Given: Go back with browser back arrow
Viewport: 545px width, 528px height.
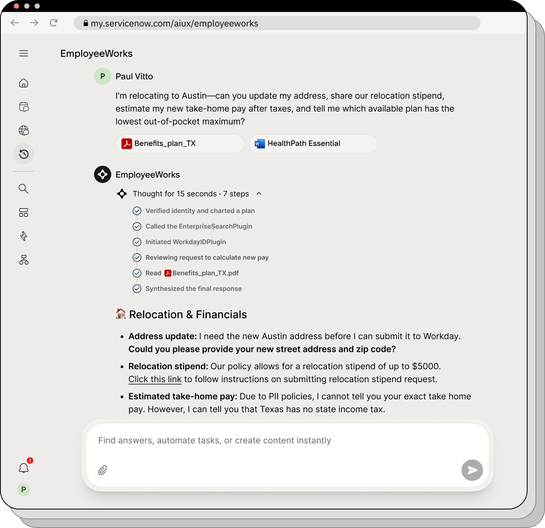Looking at the screenshot, I should (x=15, y=23).
